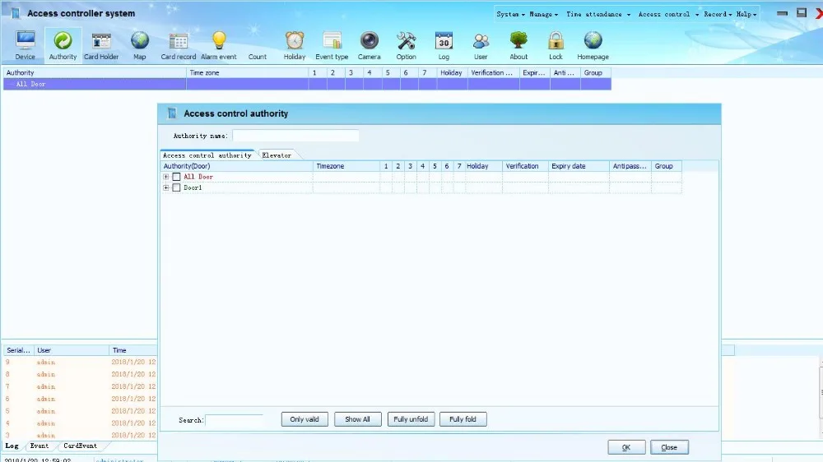This screenshot has height=462, width=823.
Task: Click the Time column header in log
Action: point(133,350)
